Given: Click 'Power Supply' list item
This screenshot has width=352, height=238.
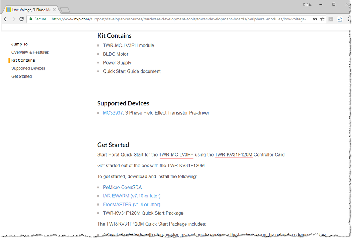Looking at the screenshot, I should 117,63.
